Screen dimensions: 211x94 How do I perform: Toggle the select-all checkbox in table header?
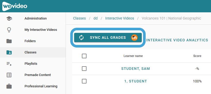84,56
